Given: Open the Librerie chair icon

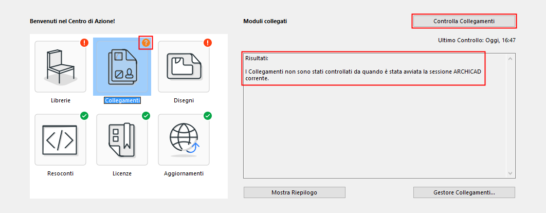Looking at the screenshot, I should pos(60,66).
